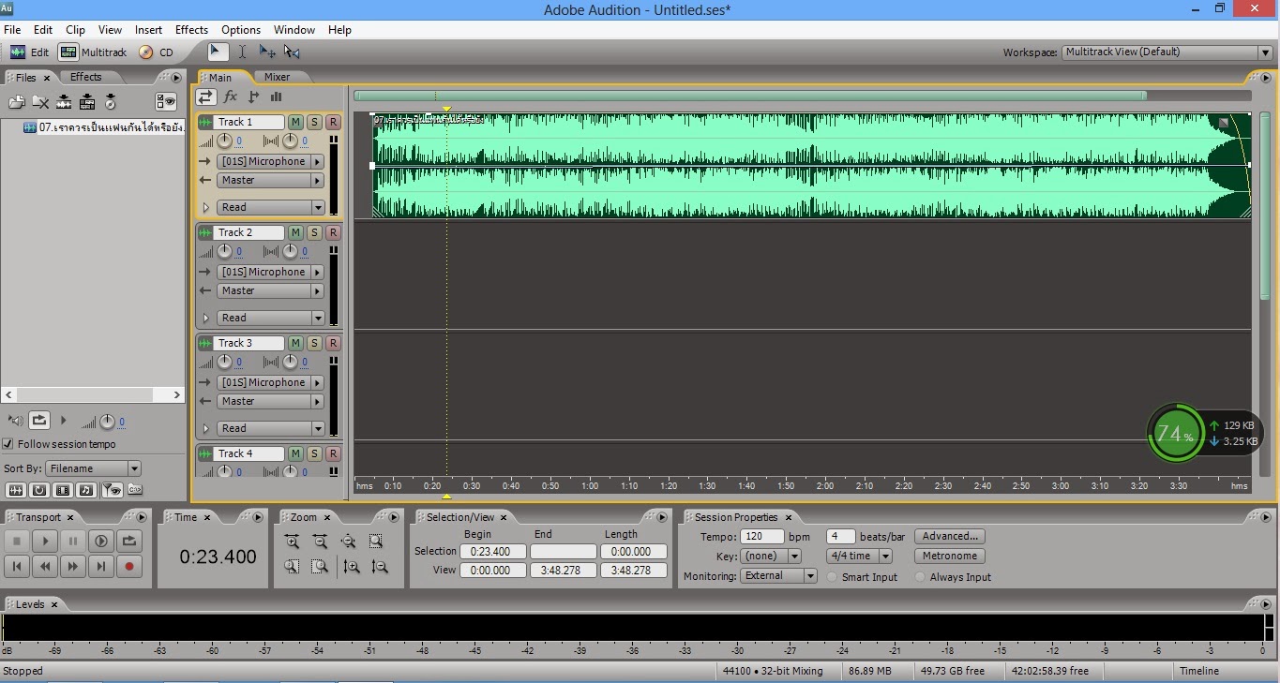Open the Workspace dropdown
1280x683 pixels.
(x=1167, y=52)
